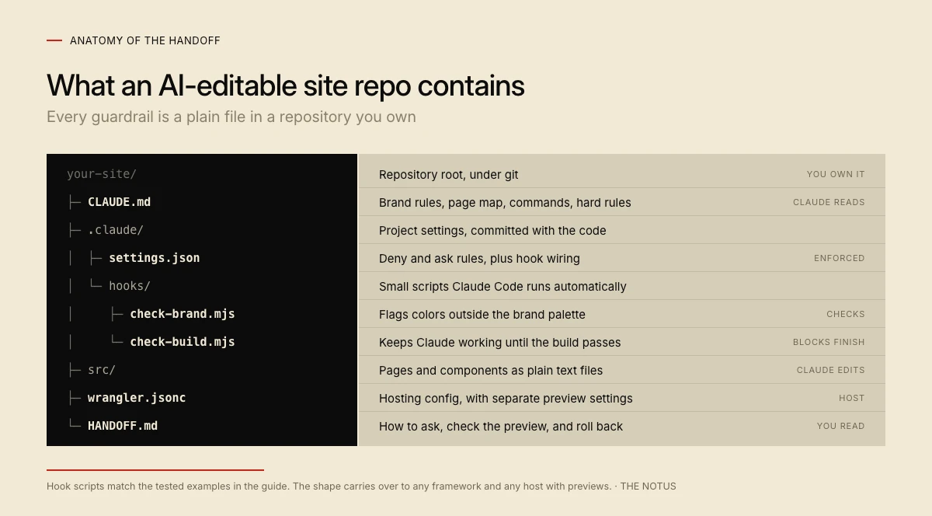The width and height of the screenshot is (932, 516).
Task: Click the 'CLAUDE EDITS' tag
Action: 831,370
